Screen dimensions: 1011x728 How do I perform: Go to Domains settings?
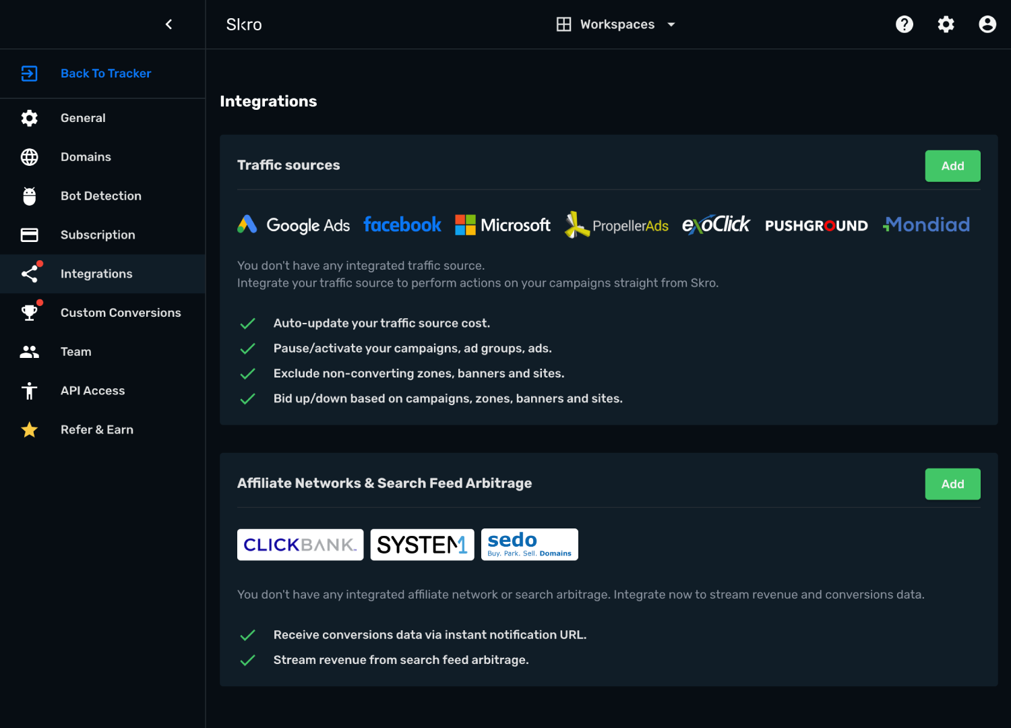[x=102, y=157]
